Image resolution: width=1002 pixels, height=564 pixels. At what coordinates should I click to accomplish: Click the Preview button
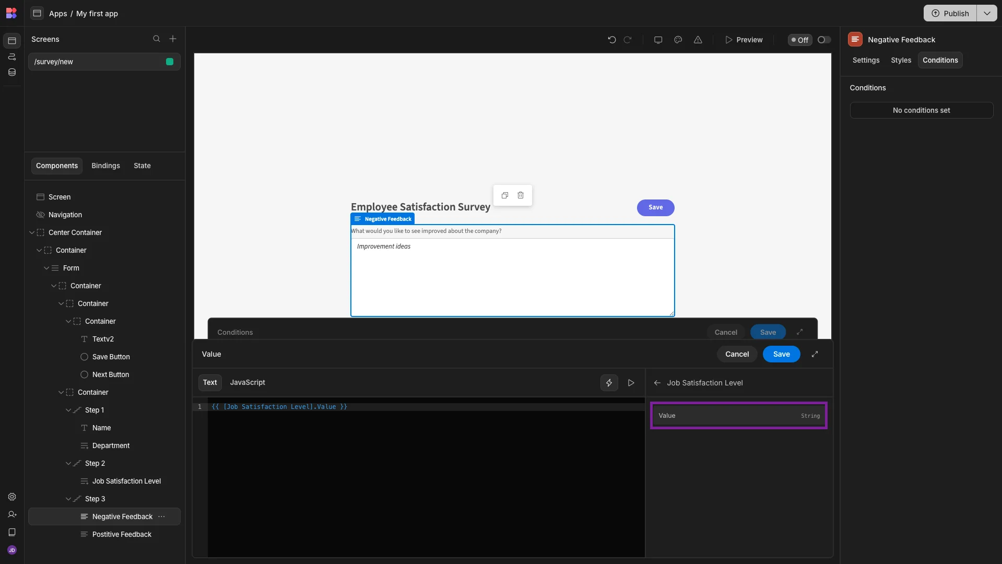tap(744, 40)
